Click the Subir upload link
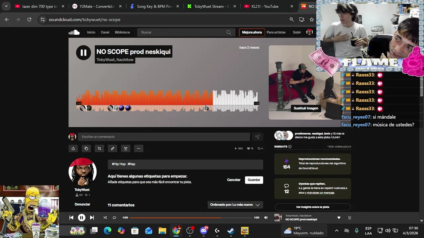 pyautogui.click(x=297, y=32)
